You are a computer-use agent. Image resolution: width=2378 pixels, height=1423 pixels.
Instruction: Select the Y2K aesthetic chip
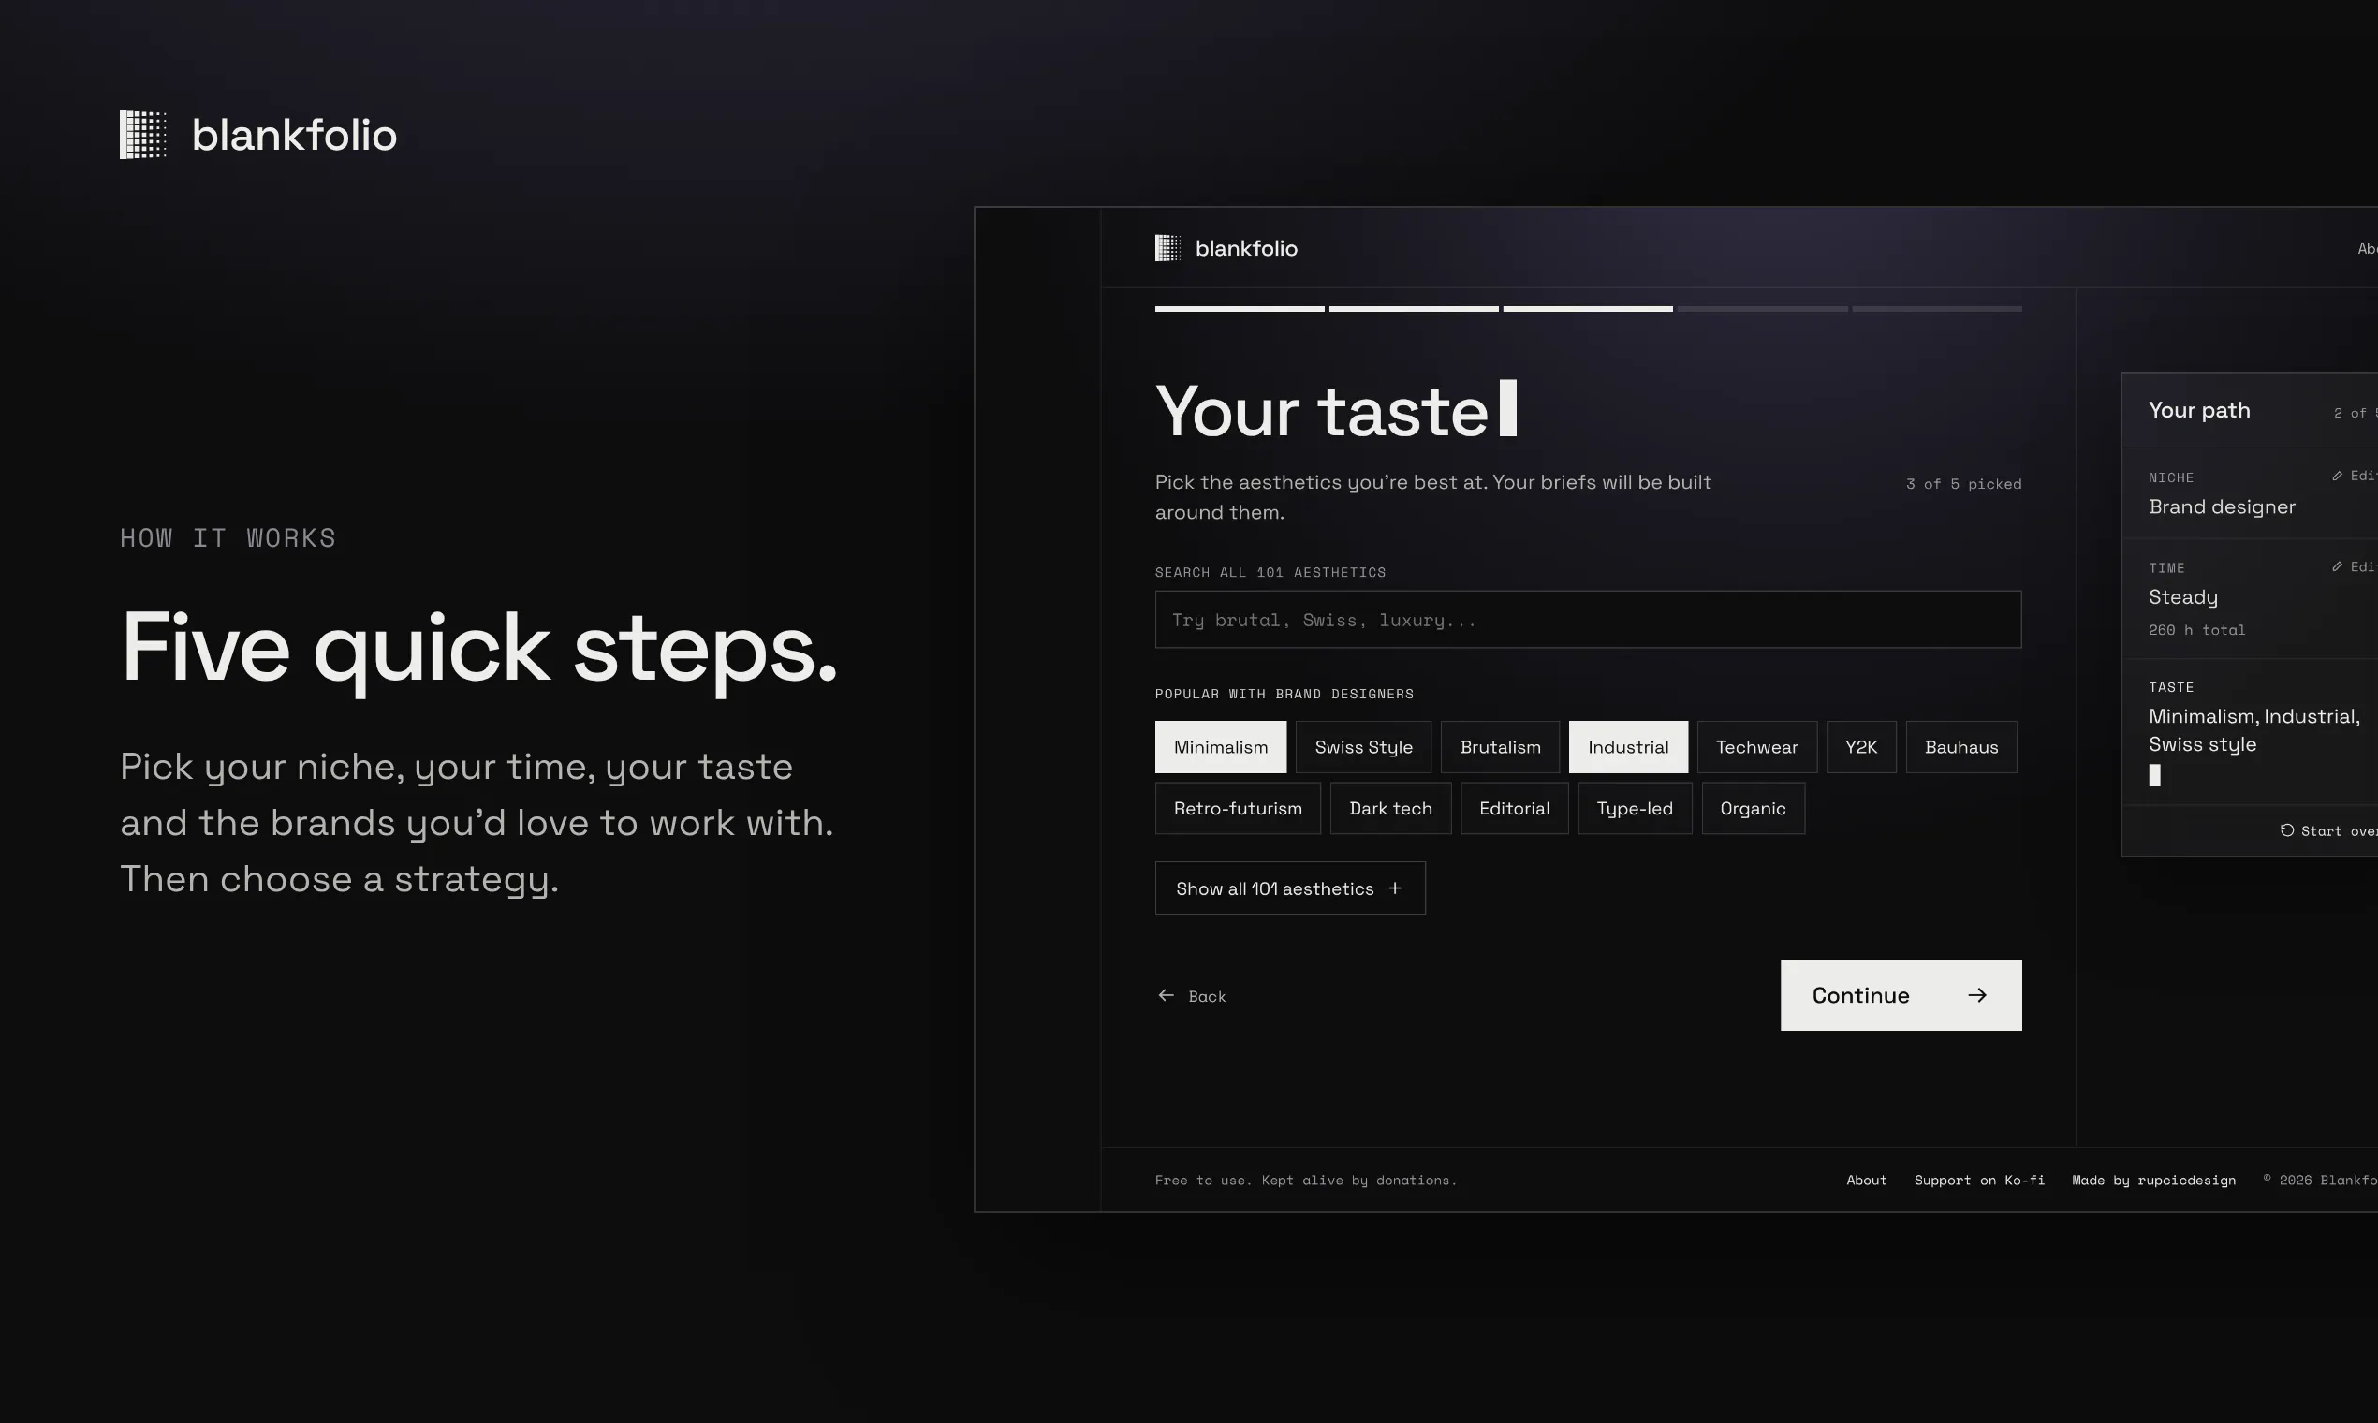(x=1861, y=747)
